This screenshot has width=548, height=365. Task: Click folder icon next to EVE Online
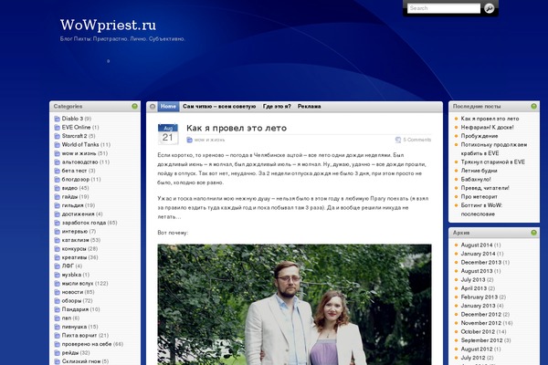(58, 128)
